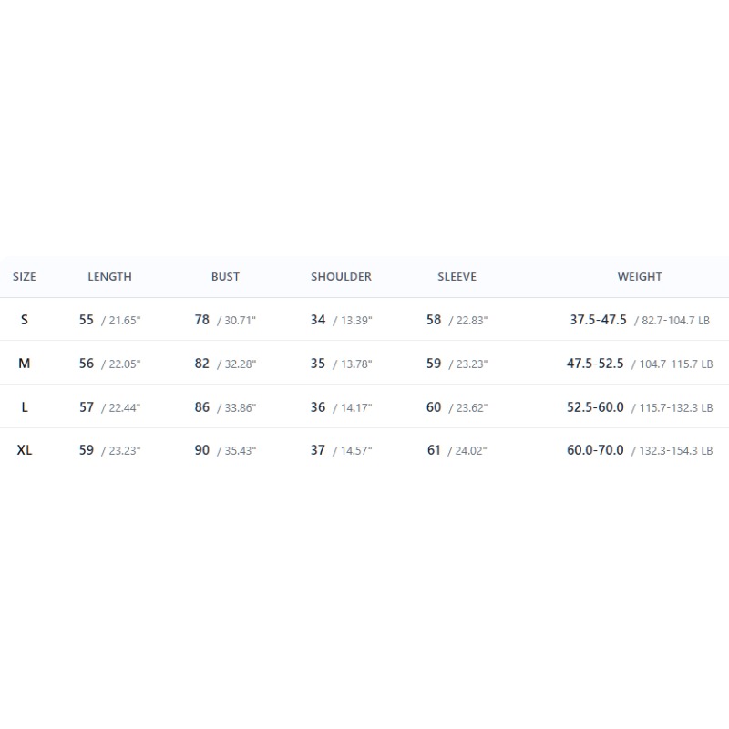Image resolution: width=729 pixels, height=729 pixels.
Task: Click sleeve value 60 / 23.62"
Action: (x=457, y=407)
